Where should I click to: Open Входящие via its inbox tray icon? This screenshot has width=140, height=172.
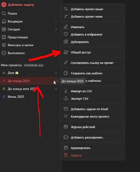pyautogui.click(x=4, y=21)
